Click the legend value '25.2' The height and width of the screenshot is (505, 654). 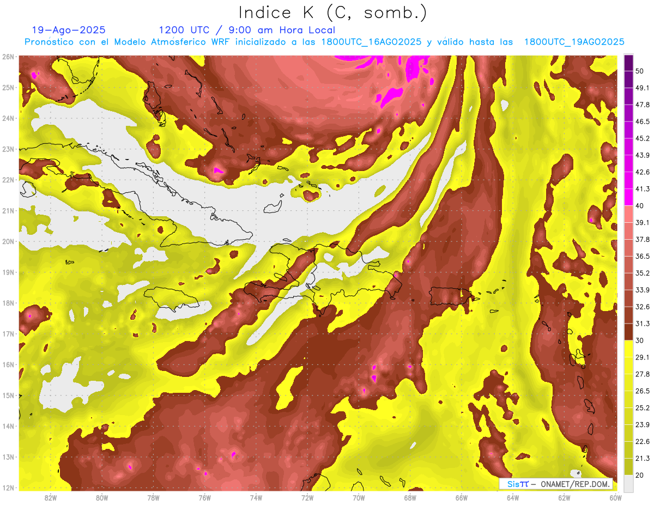643,408
